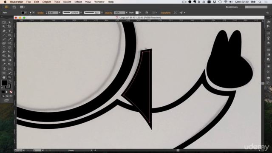Image resolution: width=272 pixels, height=153 pixels.
Task: Open the Symbols panel icon
Action: (x=268, y=43)
